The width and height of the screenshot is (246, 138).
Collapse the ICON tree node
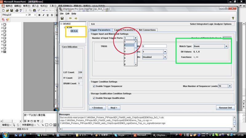[65, 27]
